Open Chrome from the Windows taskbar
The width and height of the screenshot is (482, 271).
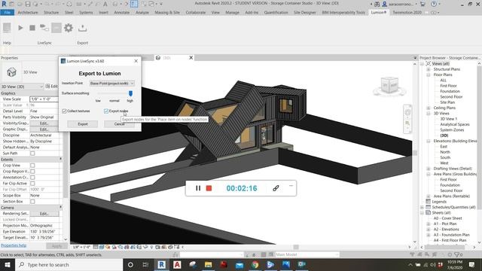click(255, 264)
